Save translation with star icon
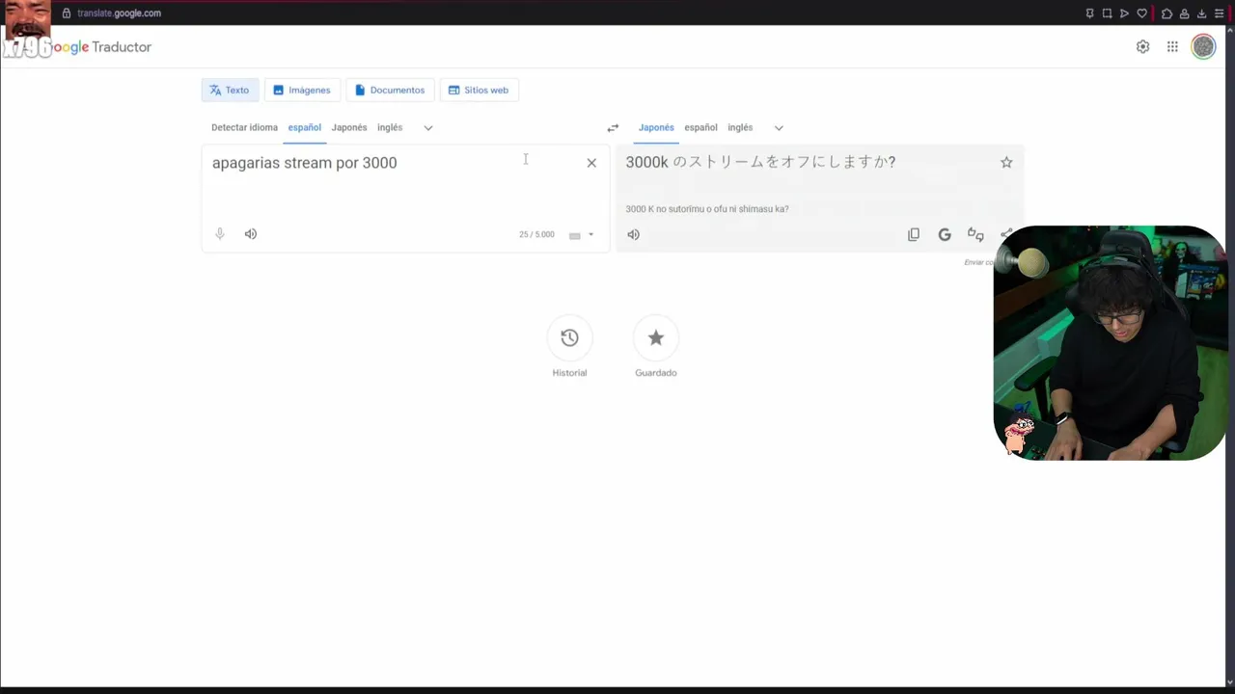1235x694 pixels. tap(1006, 163)
